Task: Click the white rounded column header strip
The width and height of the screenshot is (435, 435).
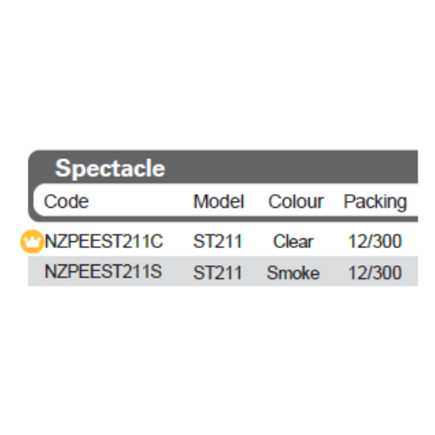Action: 225,201
